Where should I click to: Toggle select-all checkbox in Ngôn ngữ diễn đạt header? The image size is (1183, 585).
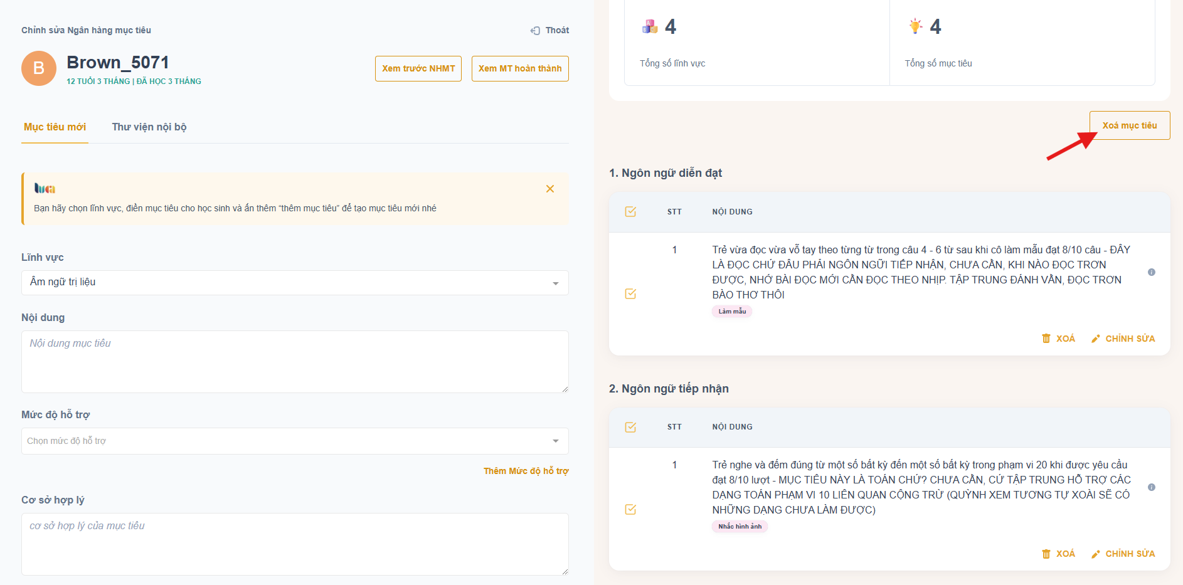tap(630, 212)
